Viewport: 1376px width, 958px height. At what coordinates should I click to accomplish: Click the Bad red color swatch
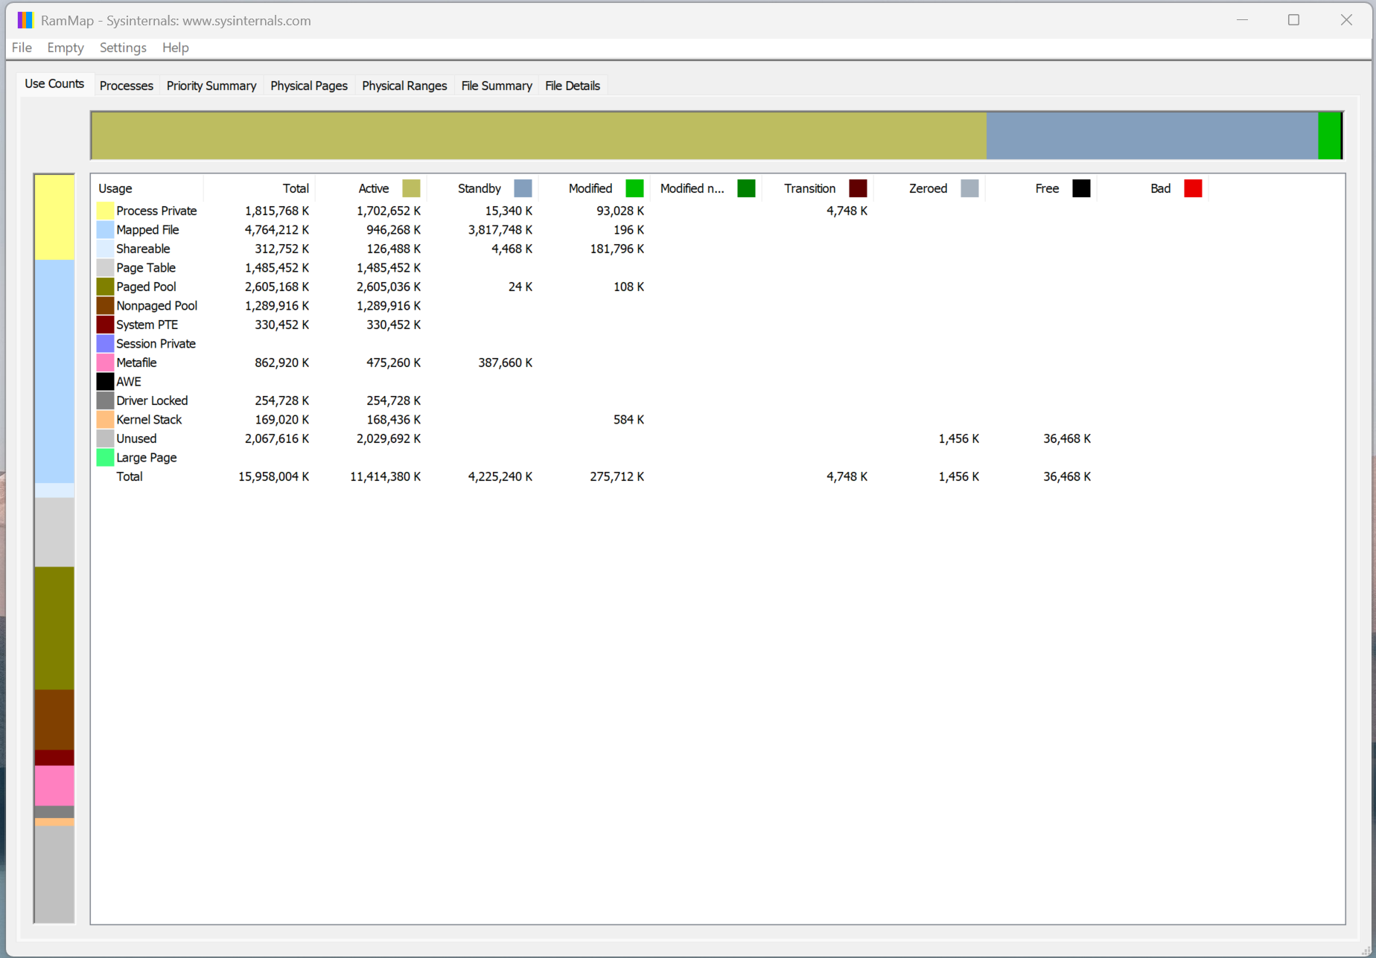coord(1193,188)
